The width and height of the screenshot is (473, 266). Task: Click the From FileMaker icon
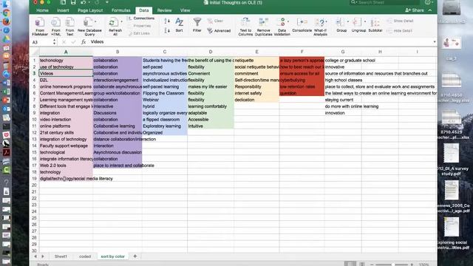(40, 23)
